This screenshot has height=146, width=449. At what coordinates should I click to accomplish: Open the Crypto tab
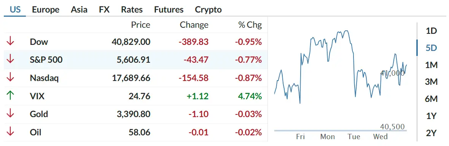(208, 10)
